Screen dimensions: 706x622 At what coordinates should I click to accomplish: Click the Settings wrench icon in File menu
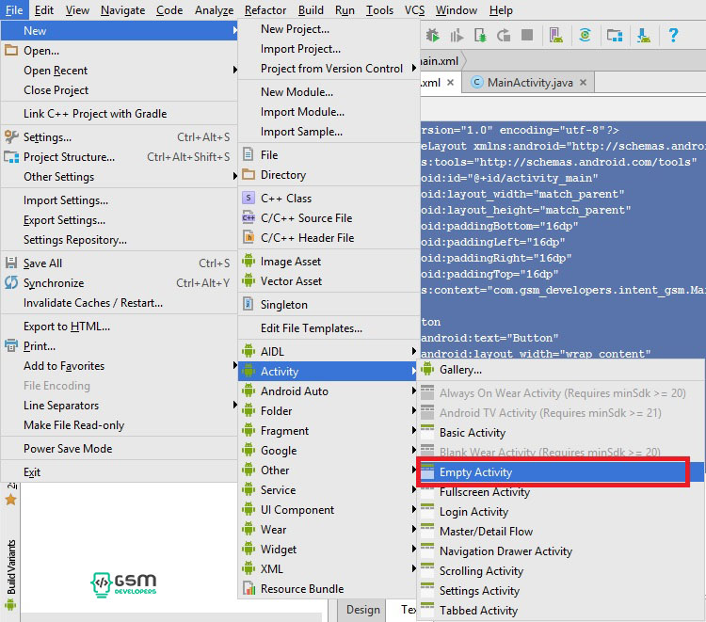point(11,136)
